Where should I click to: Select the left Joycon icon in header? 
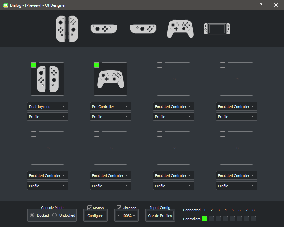tap(103, 29)
